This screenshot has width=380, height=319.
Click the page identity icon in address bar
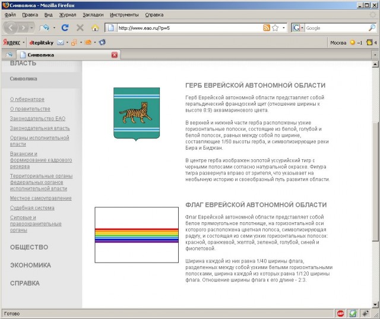(111, 28)
